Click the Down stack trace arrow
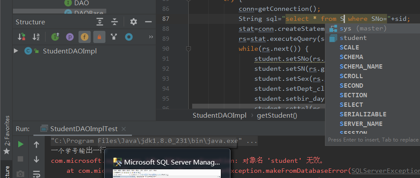420x178 pixels. (36, 159)
